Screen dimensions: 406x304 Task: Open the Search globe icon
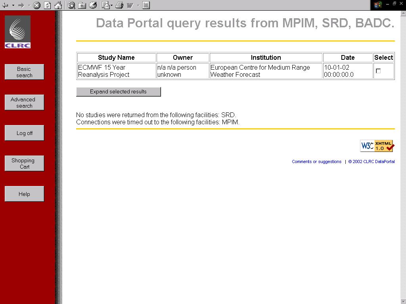(x=71, y=5)
